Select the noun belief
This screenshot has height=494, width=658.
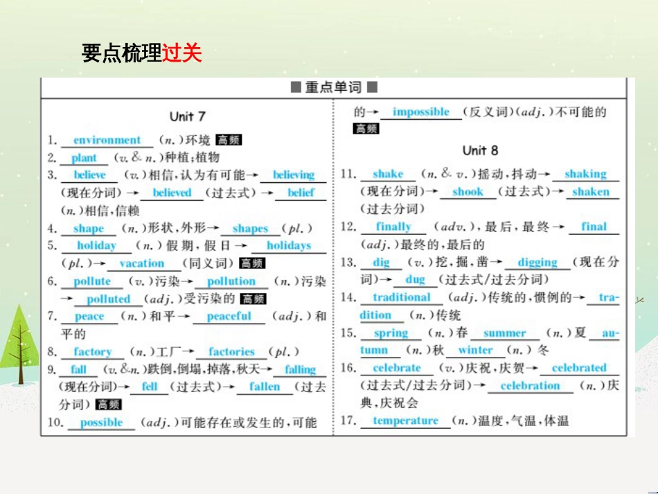(301, 193)
